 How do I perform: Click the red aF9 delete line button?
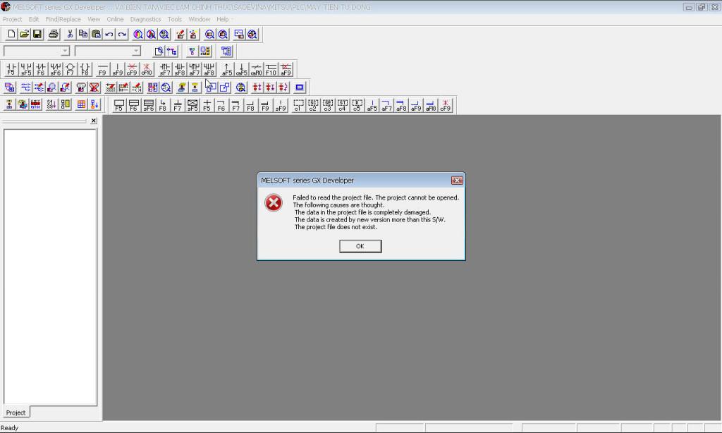tap(286, 69)
